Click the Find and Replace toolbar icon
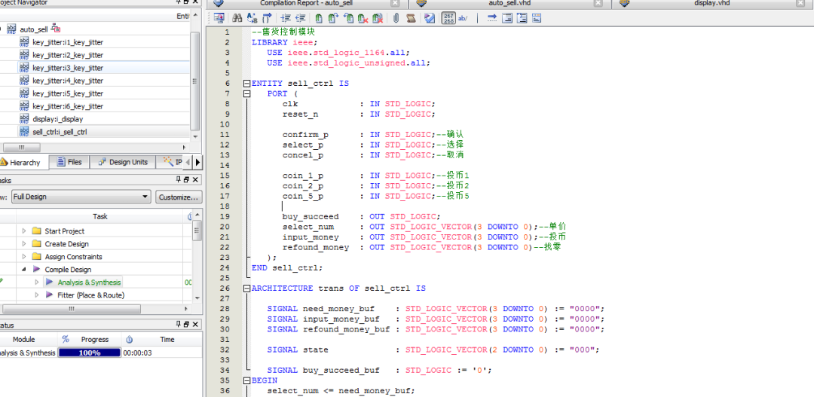Screen dimensions: 814x397 click(252, 17)
